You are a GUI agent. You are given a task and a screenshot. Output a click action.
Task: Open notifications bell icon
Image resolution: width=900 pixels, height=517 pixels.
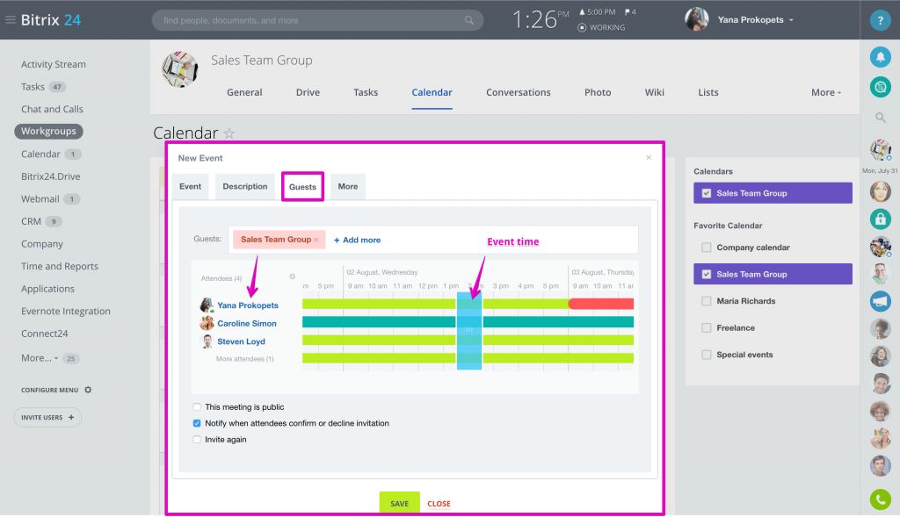pos(880,57)
